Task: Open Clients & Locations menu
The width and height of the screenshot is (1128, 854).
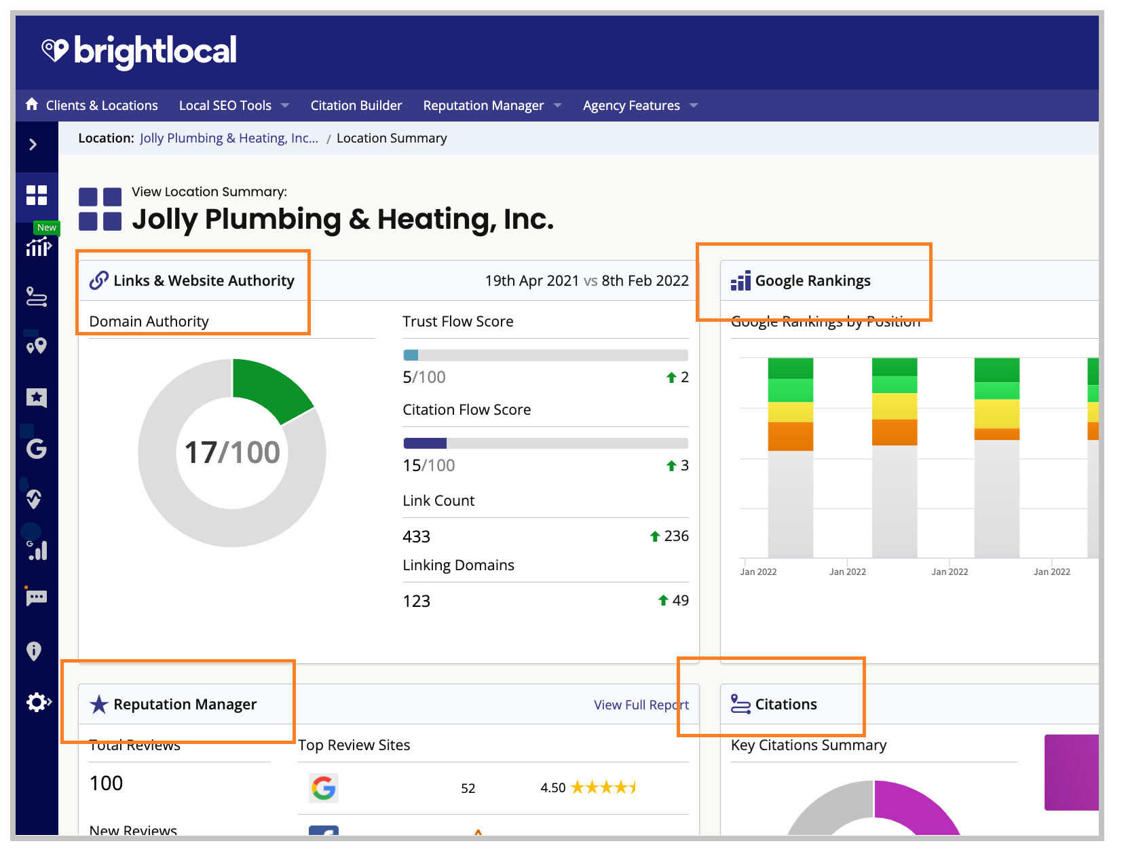Action: tap(102, 105)
